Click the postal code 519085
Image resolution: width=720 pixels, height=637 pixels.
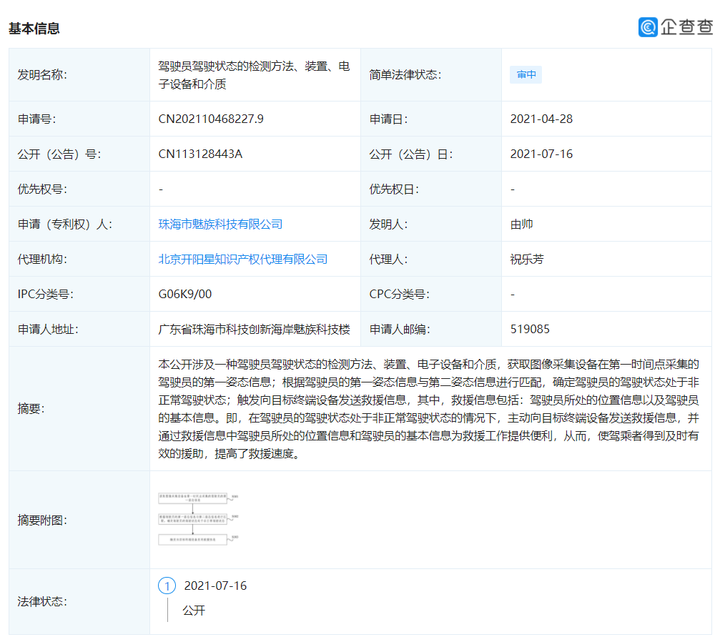point(530,330)
